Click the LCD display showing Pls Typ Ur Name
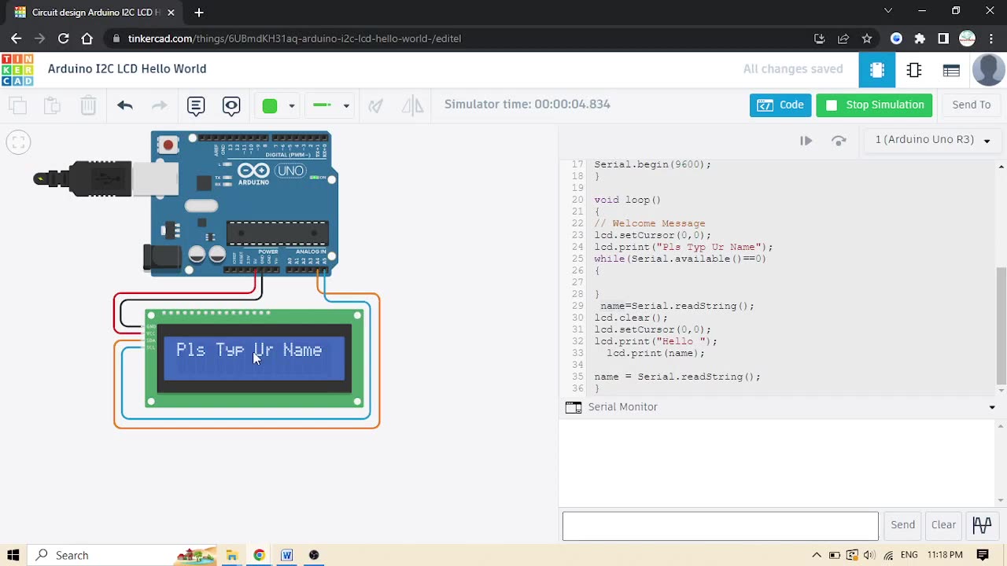The width and height of the screenshot is (1007, 566). tap(253, 358)
